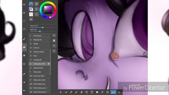Tap the circular material icon in sidebar
Image resolution: width=169 pixels, height=95 pixels.
pos(24,64)
